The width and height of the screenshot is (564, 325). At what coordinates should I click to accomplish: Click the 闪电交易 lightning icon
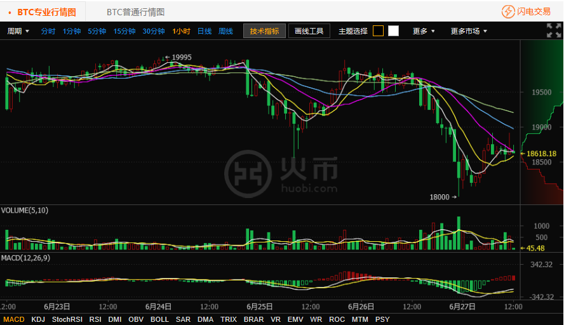pyautogui.click(x=508, y=11)
